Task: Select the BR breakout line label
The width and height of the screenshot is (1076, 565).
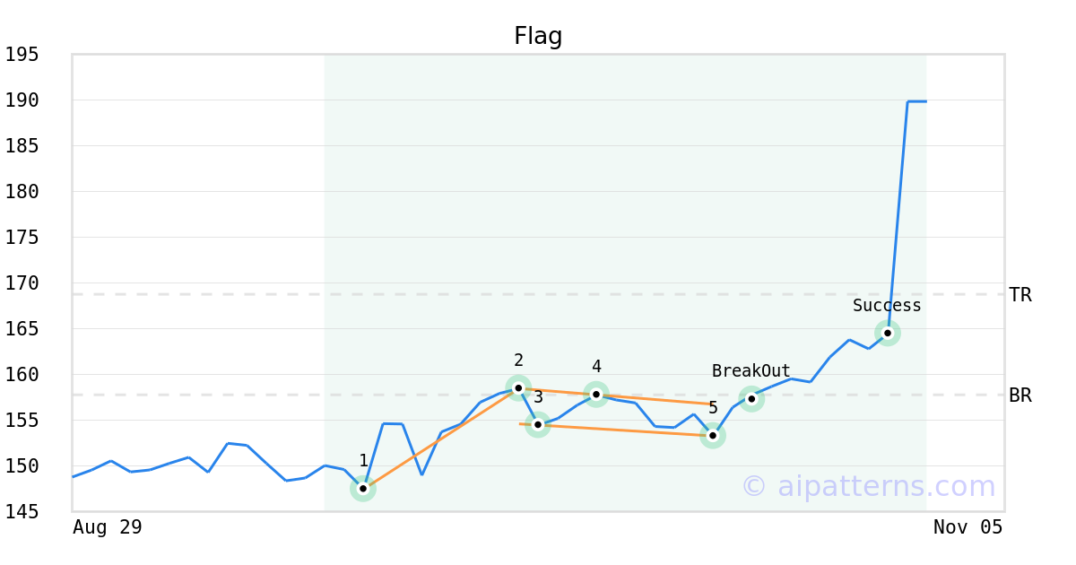Action: tap(1020, 395)
